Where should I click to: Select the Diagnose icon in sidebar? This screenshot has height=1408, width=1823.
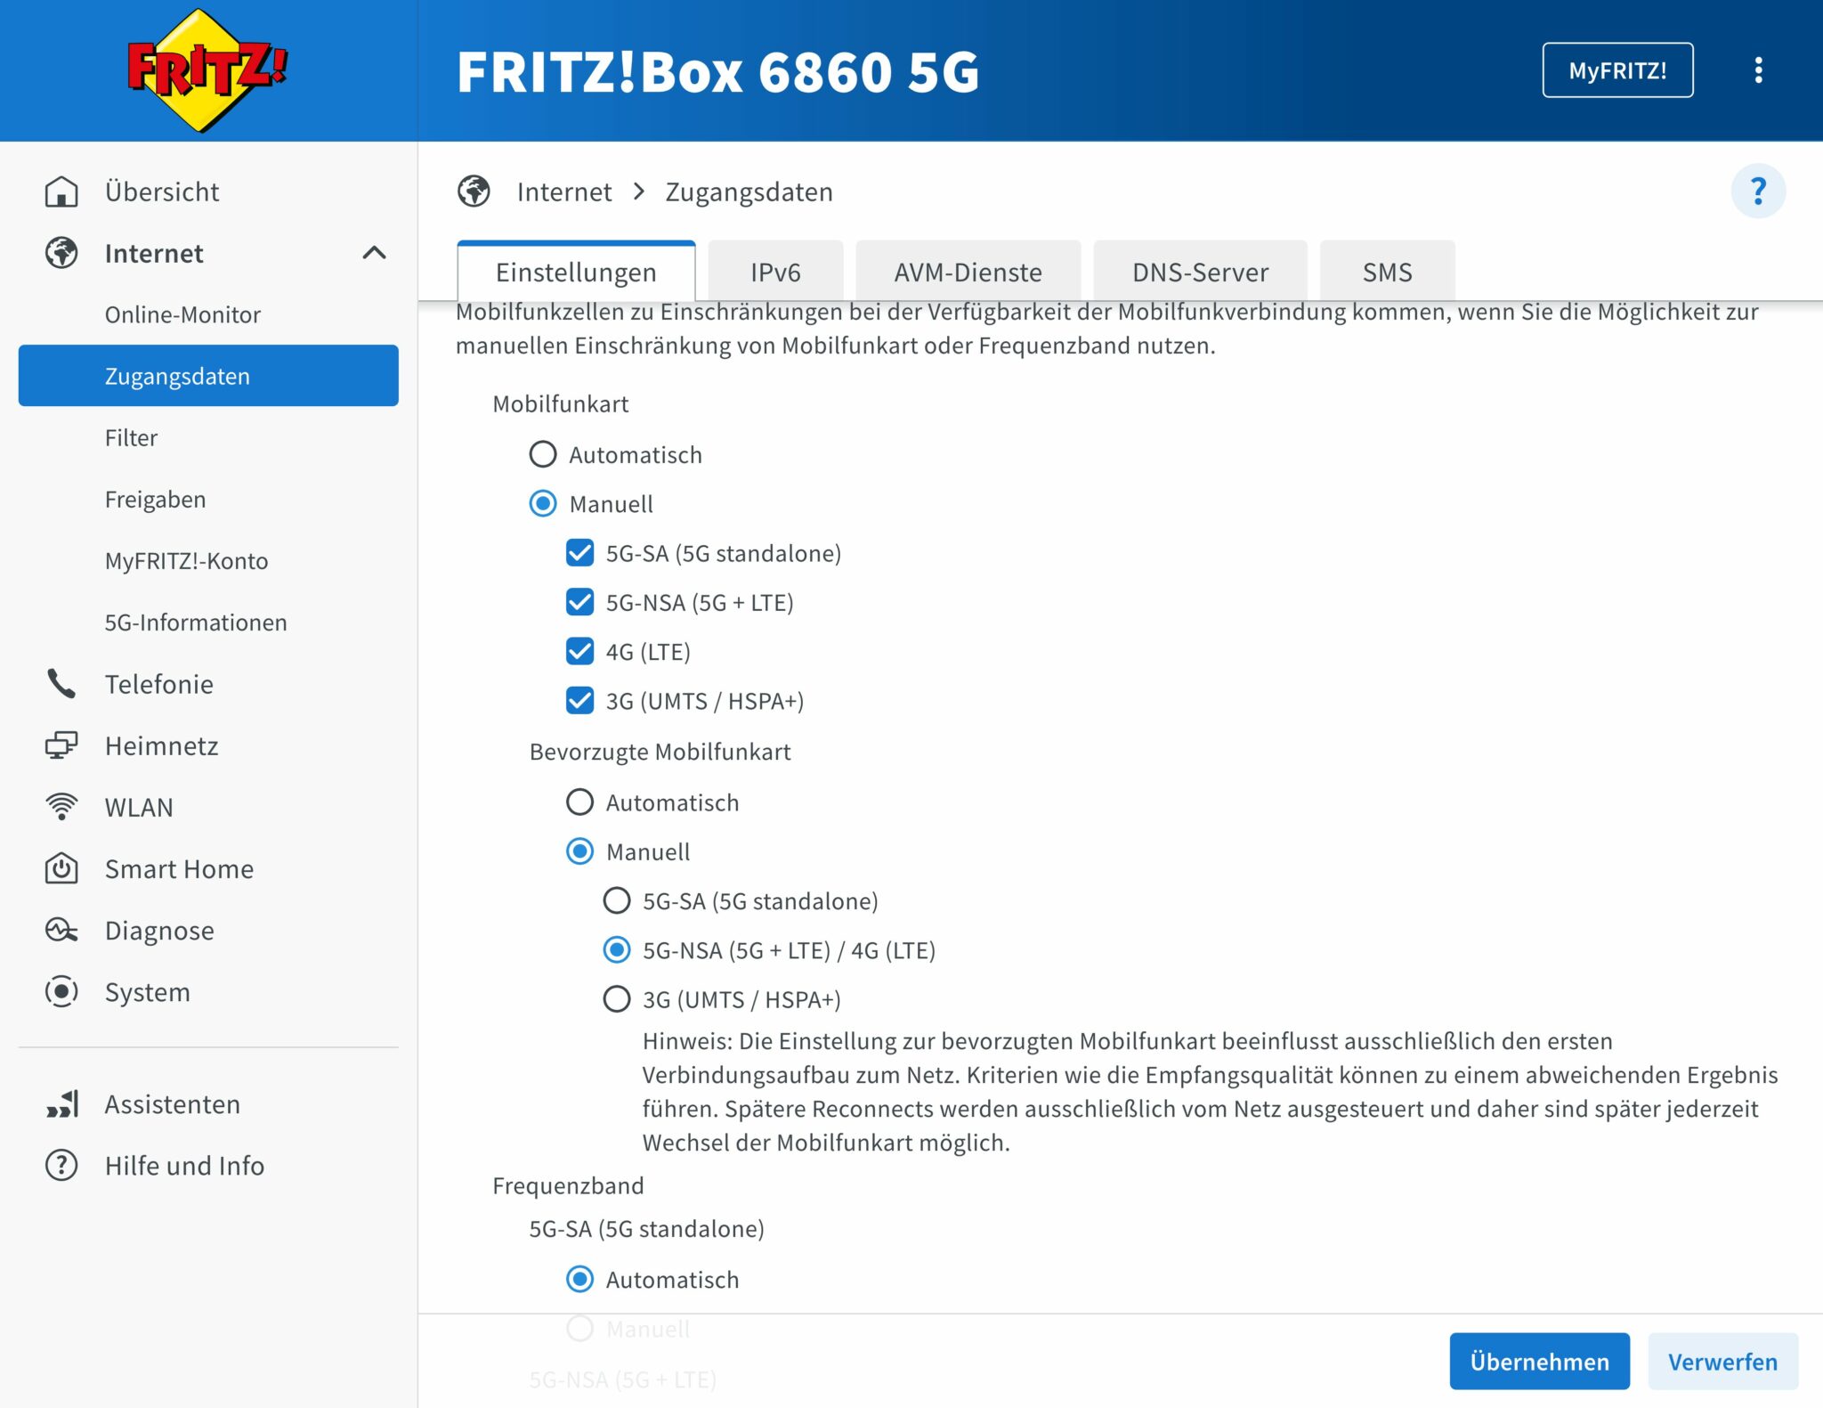point(61,930)
